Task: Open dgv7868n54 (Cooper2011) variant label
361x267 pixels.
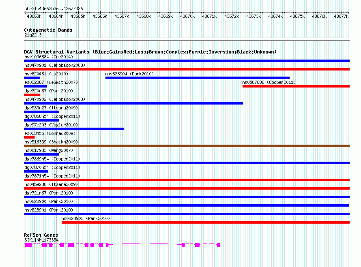Action: [x=52, y=116]
